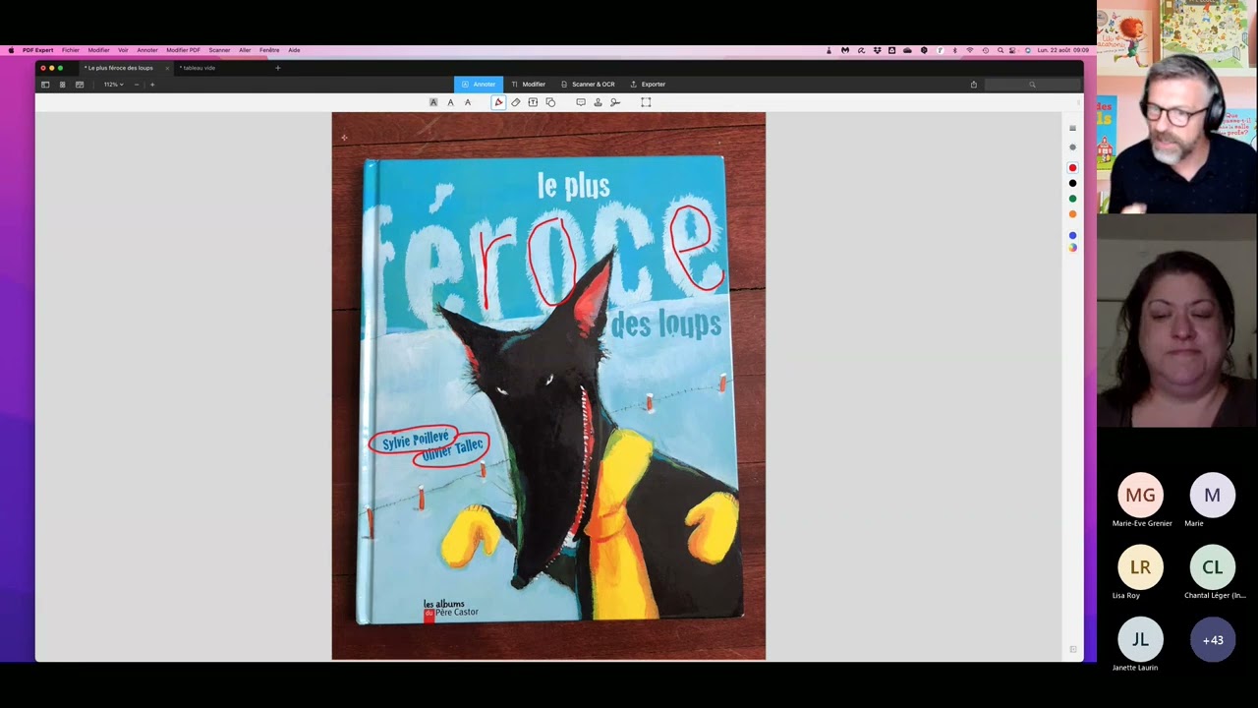Open the Annoter menu in menu bar
Viewport: 1258px width, 708px height.
pos(147,50)
